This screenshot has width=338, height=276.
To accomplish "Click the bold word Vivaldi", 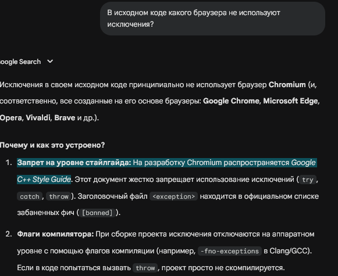I will click(38, 118).
